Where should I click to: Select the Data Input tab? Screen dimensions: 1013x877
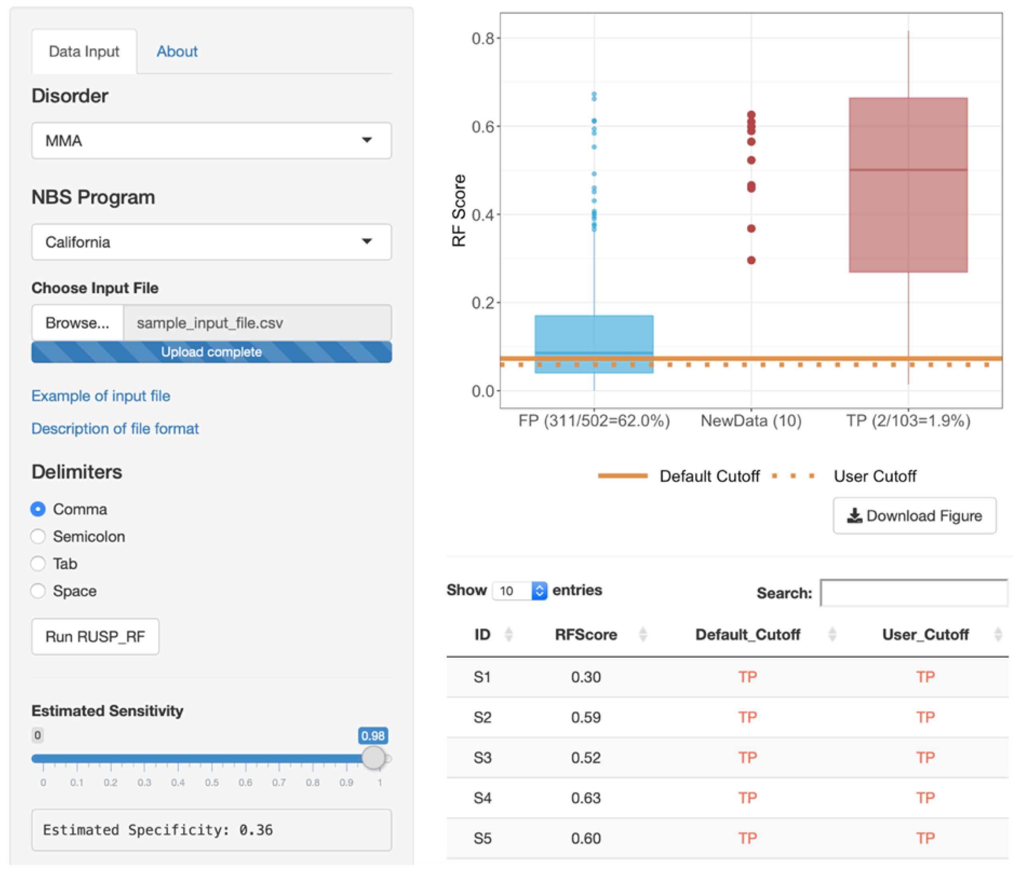(x=84, y=51)
